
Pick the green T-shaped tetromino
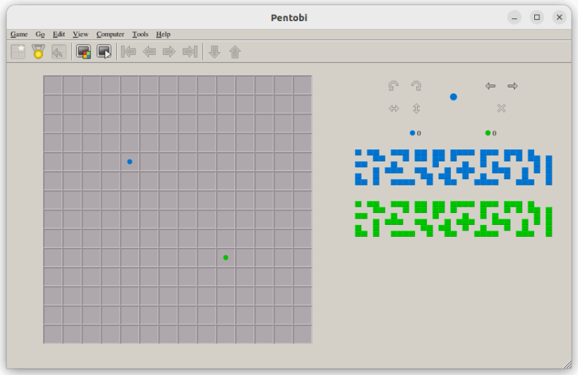tap(394, 222)
